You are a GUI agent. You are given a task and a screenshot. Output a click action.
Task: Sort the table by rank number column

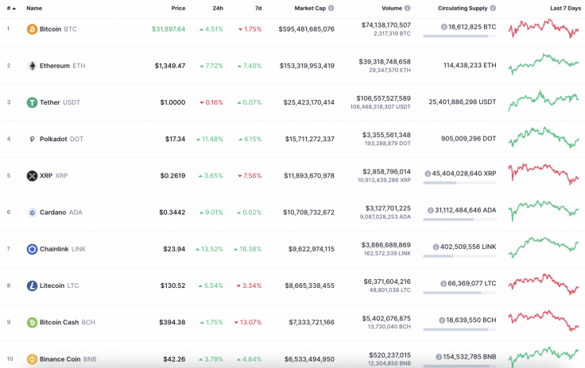click(x=10, y=8)
